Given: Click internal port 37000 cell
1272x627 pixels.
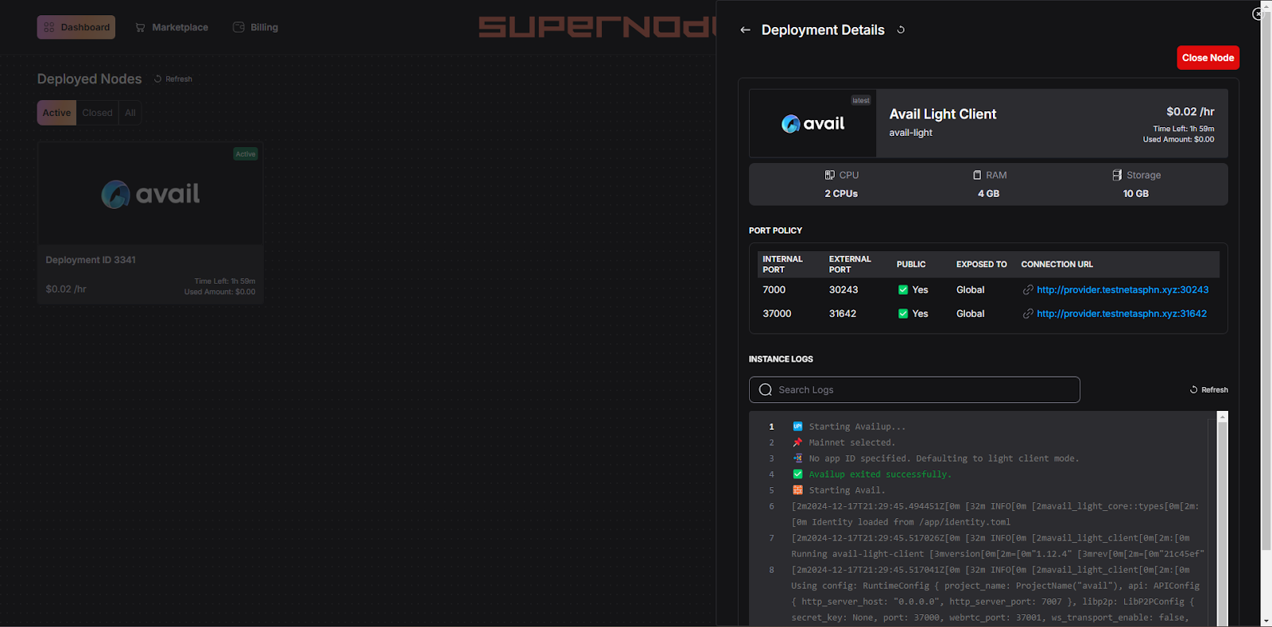Looking at the screenshot, I should [777, 314].
